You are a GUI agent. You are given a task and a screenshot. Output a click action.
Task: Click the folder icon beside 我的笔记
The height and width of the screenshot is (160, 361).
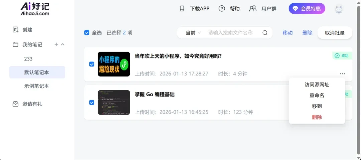point(15,44)
